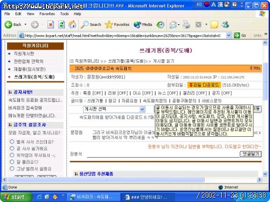Screen dimensions: 270x202
Task: Expand quick launch overflow chevron
Action: 63,195
